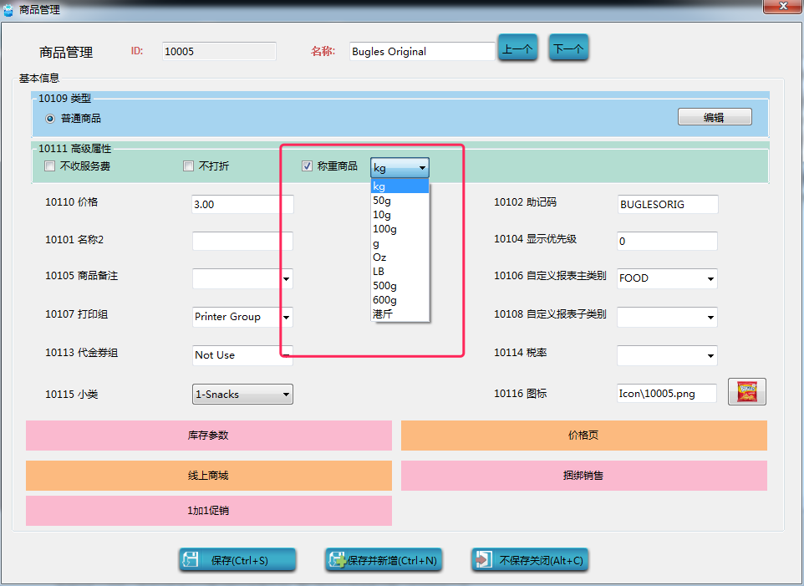
Task: Open the 商品备注 dropdown
Action: pos(286,279)
